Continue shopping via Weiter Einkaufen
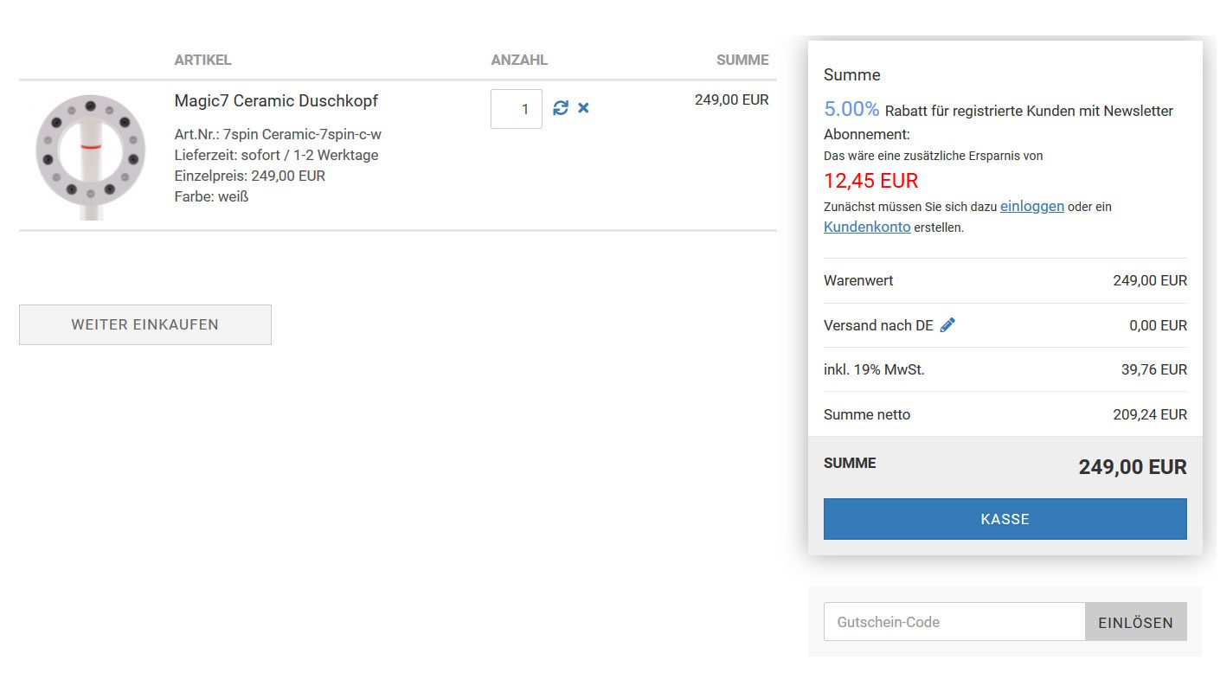Image resolution: width=1220 pixels, height=692 pixels. click(145, 324)
